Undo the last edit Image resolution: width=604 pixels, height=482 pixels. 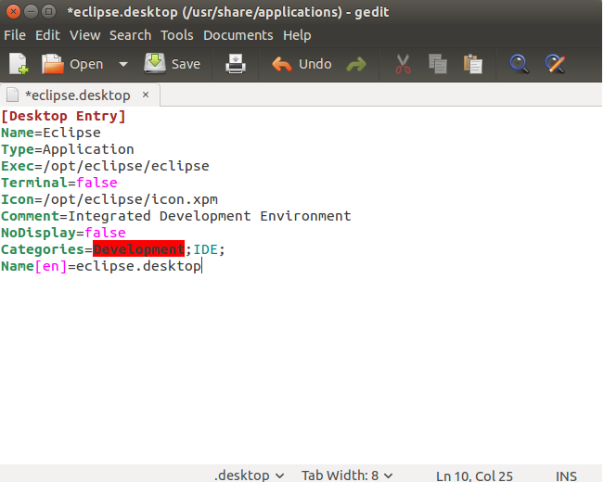click(302, 64)
